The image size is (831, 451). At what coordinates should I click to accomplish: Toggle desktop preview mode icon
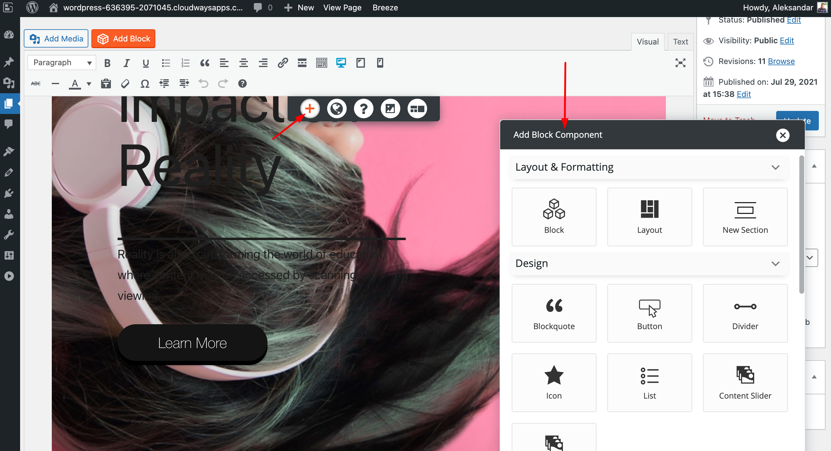click(x=341, y=63)
